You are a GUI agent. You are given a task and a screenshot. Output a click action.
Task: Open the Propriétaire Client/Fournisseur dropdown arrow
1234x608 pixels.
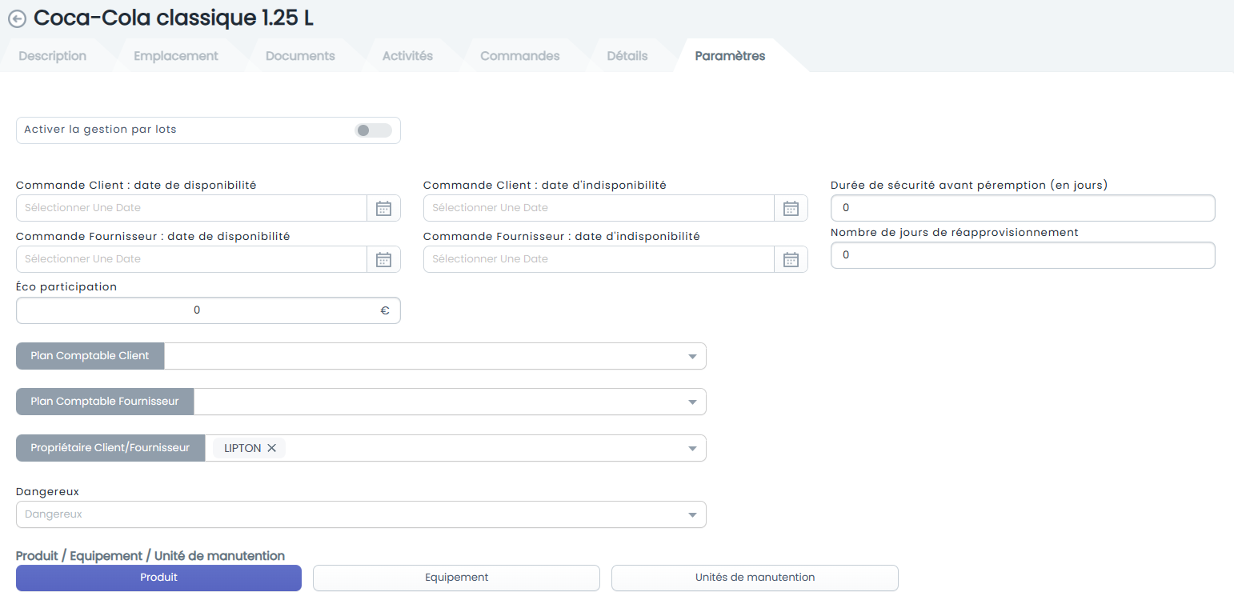coord(693,448)
